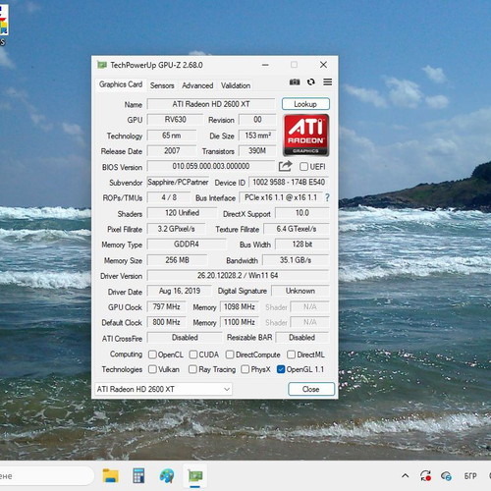
Task: Switch to the Advanced tab
Action: tap(197, 85)
